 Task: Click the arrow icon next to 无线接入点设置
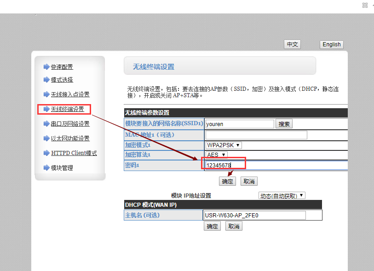(46, 94)
